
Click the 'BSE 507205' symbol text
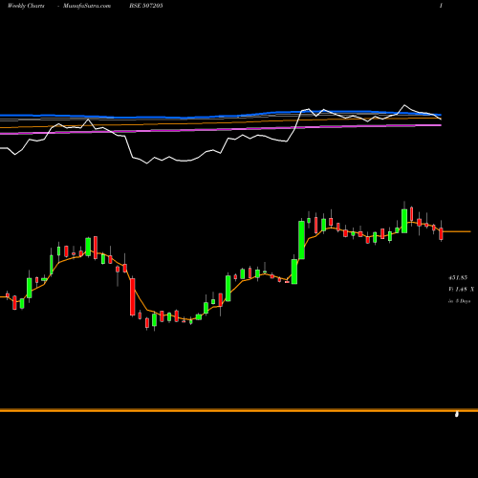[x=146, y=6]
